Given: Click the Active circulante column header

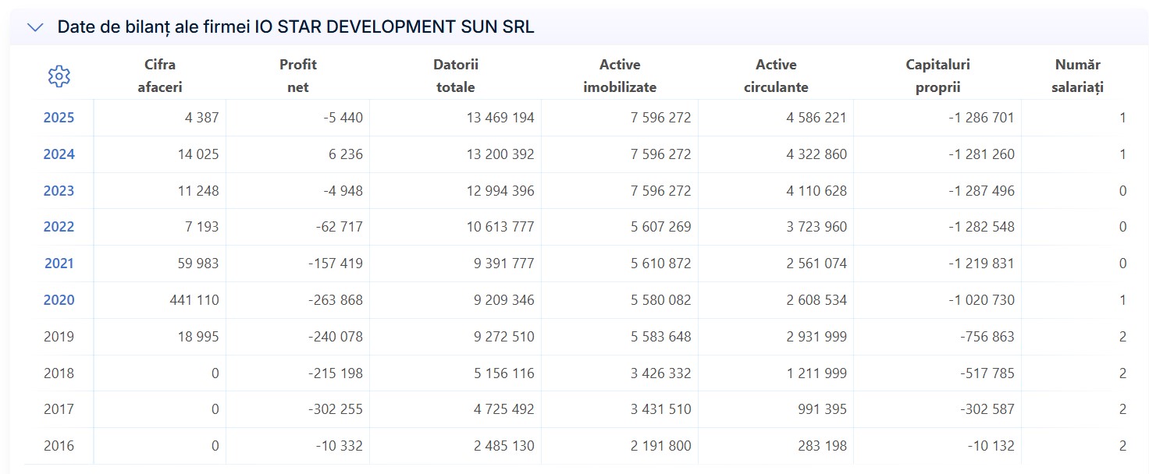Looking at the screenshot, I should [776, 76].
